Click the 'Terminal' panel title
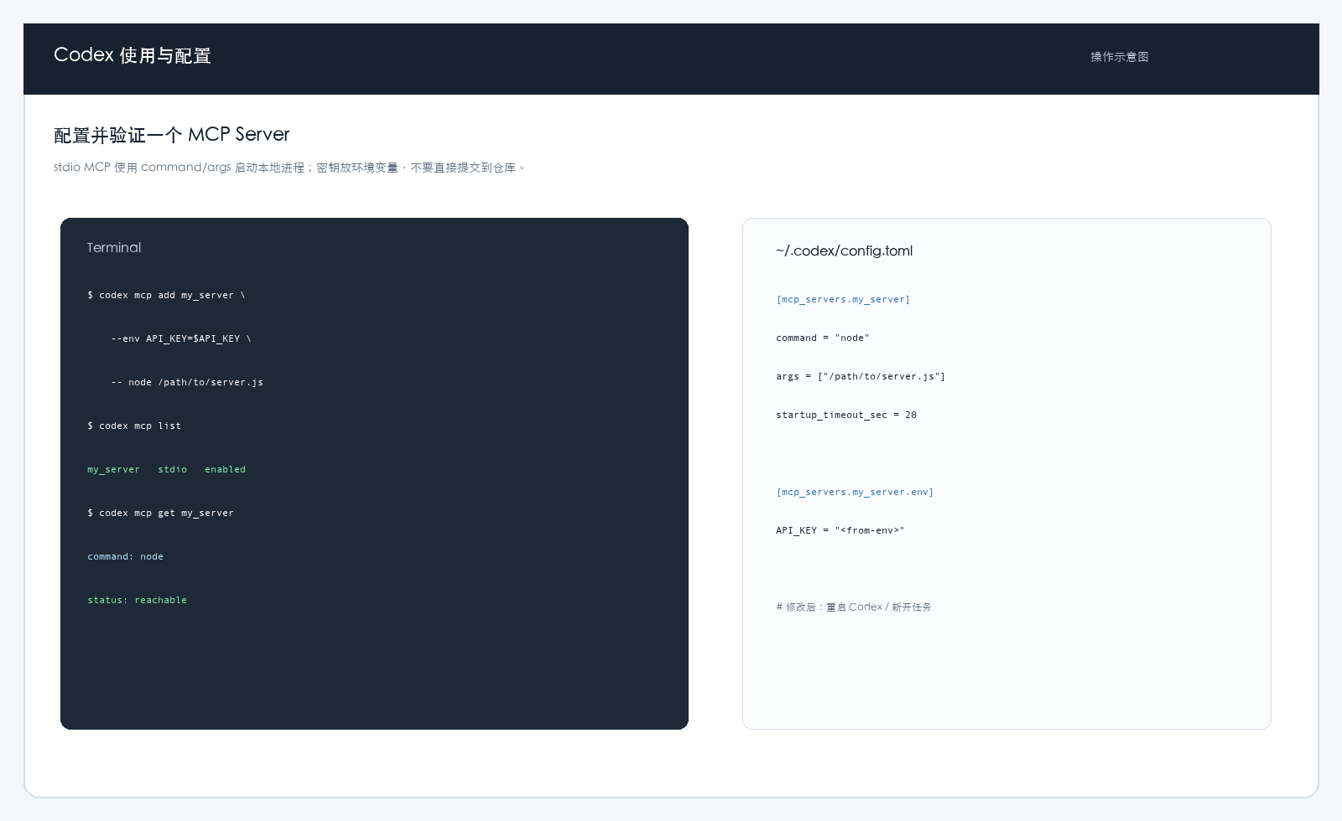 (x=114, y=248)
